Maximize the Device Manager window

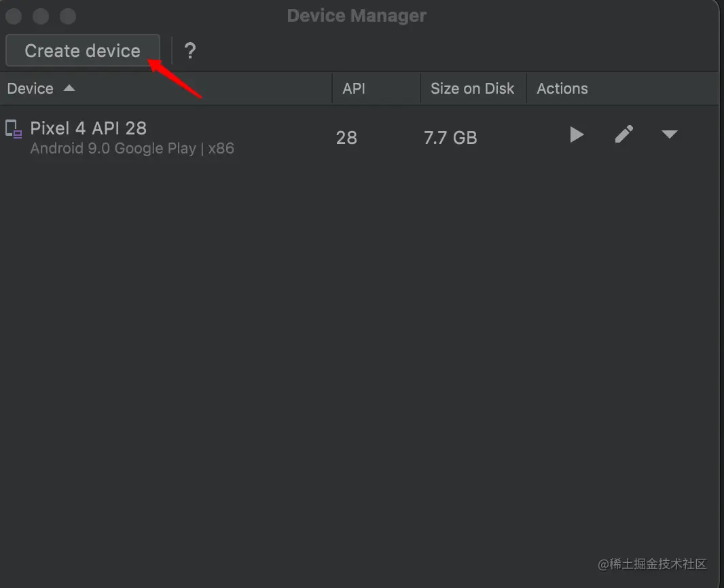click(67, 16)
